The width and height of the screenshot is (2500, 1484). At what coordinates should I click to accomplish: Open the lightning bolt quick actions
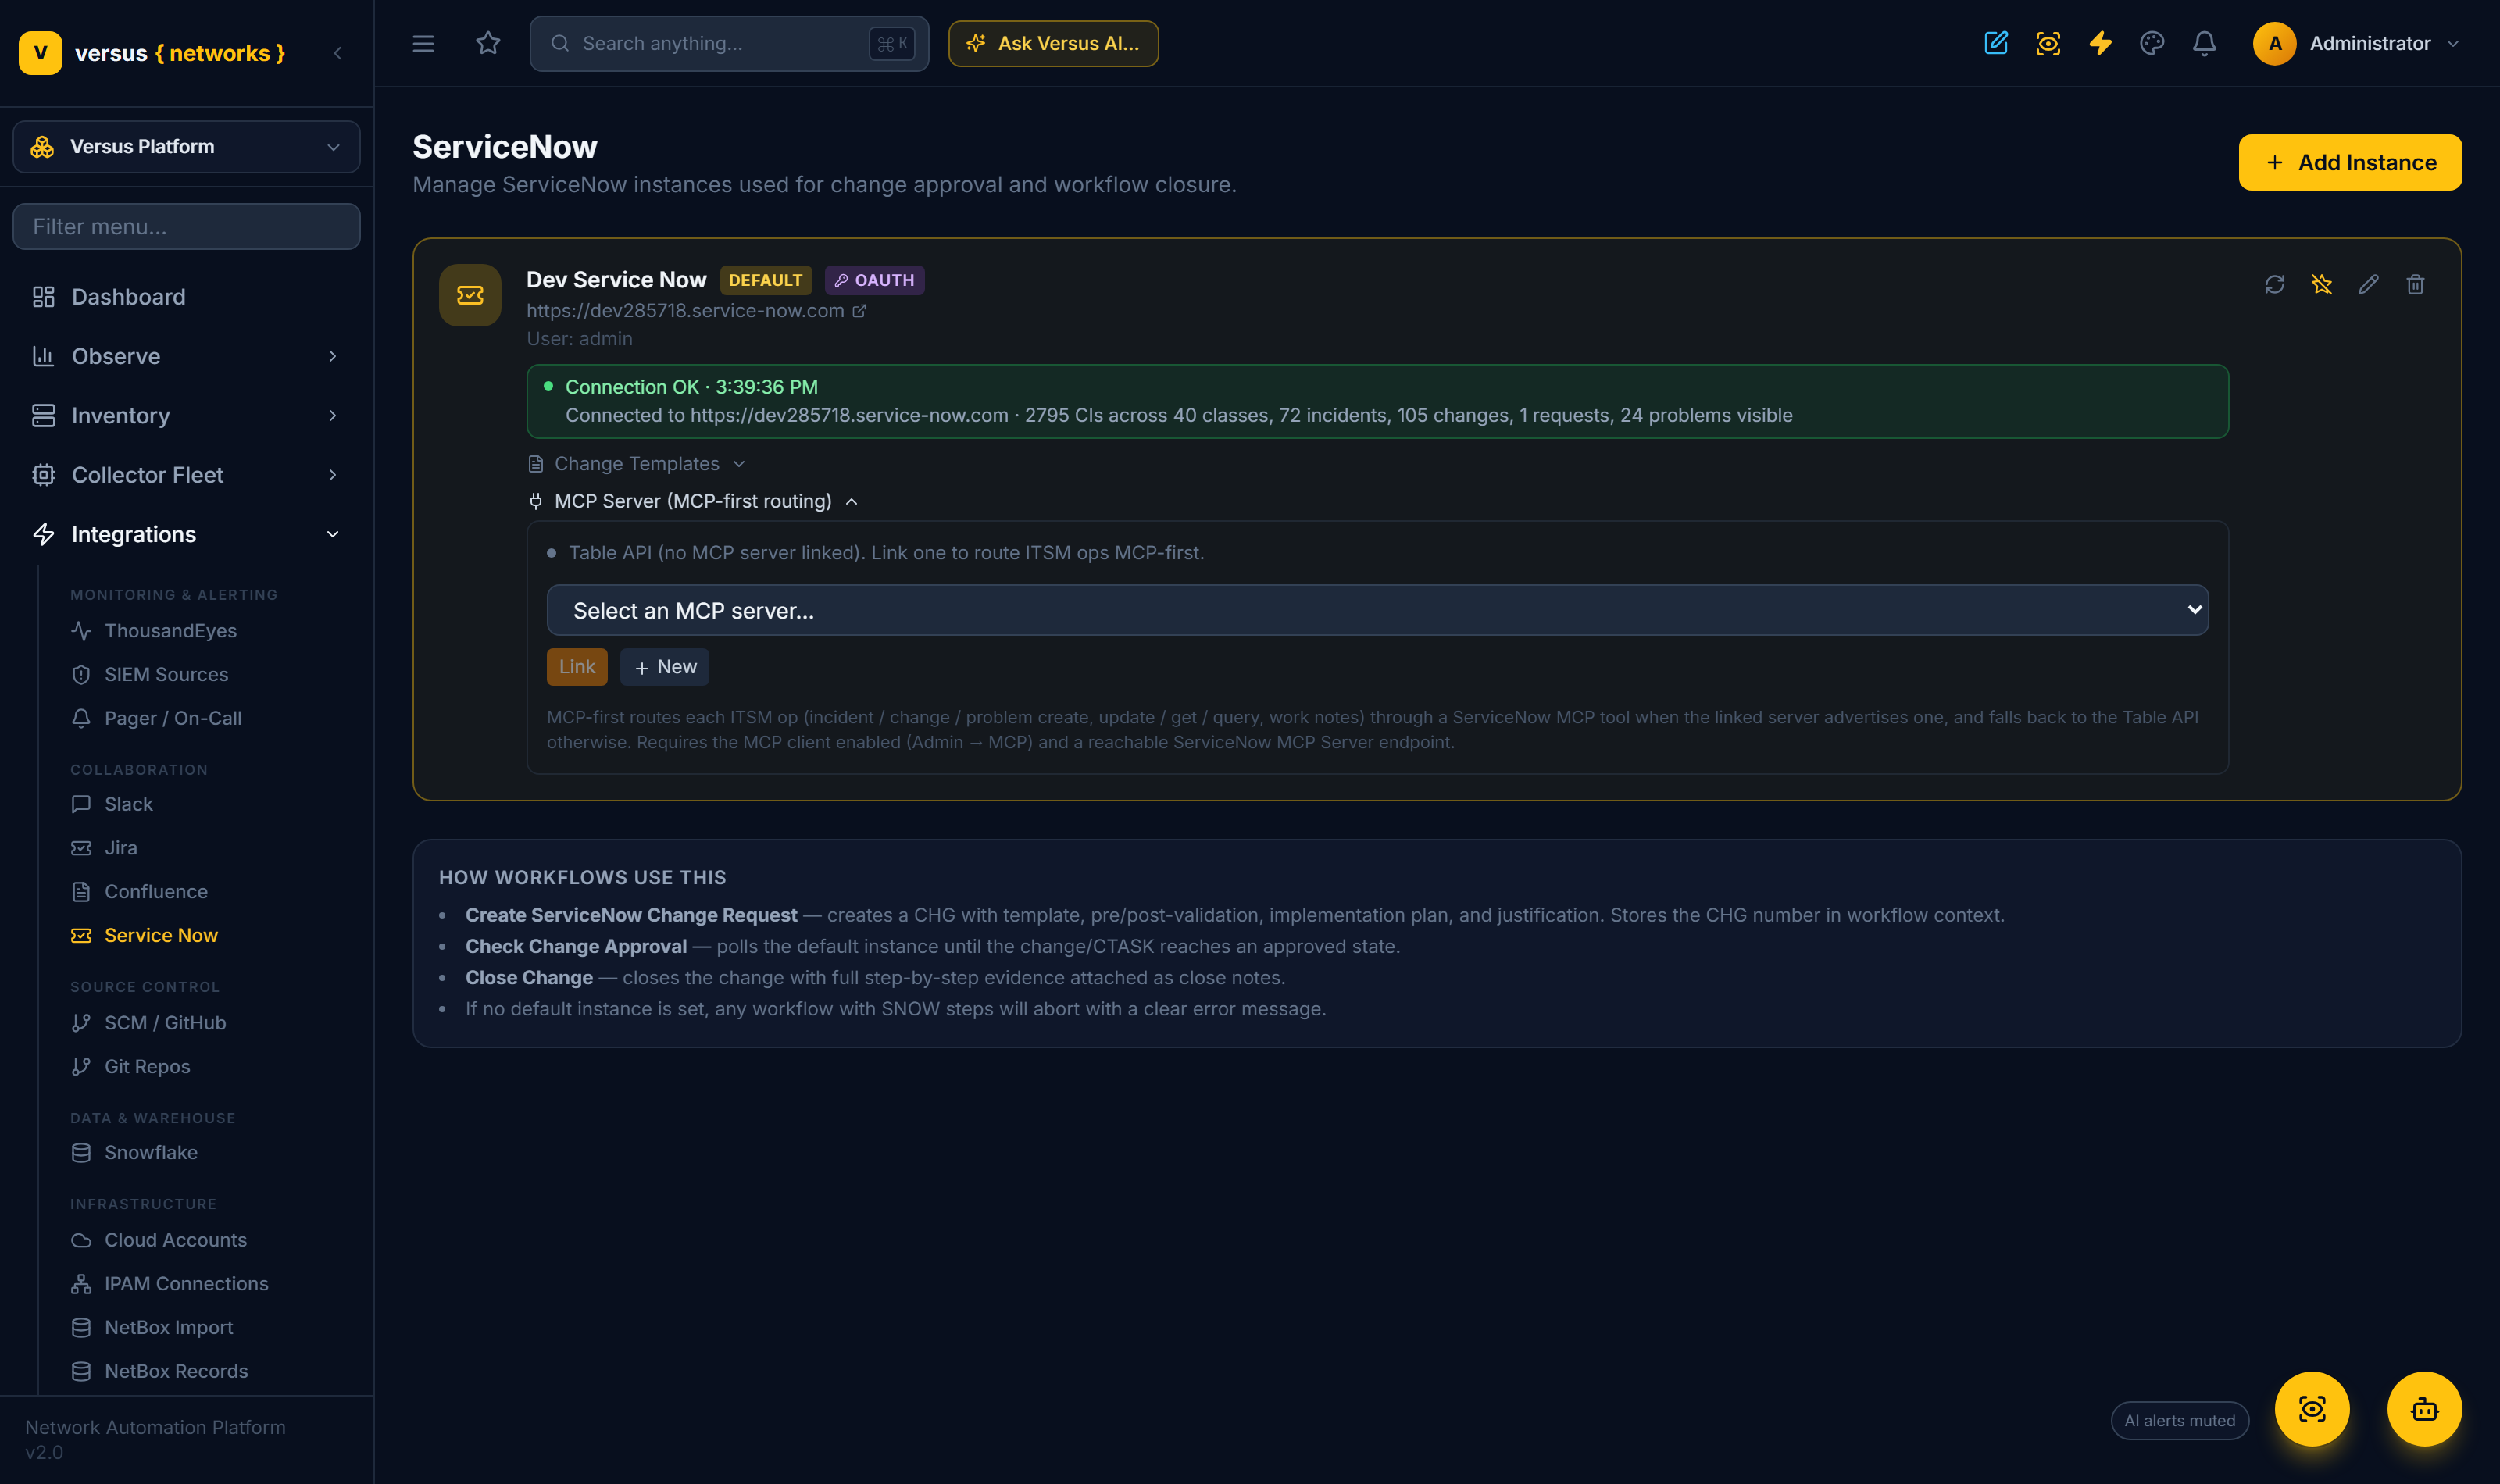click(2100, 43)
